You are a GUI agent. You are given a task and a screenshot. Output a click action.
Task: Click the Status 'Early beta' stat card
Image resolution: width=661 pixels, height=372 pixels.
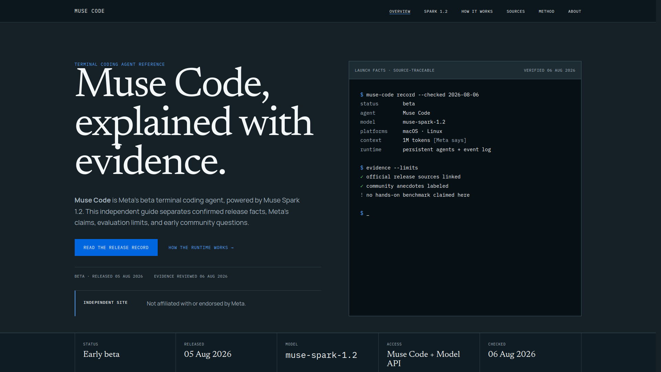[125, 352]
